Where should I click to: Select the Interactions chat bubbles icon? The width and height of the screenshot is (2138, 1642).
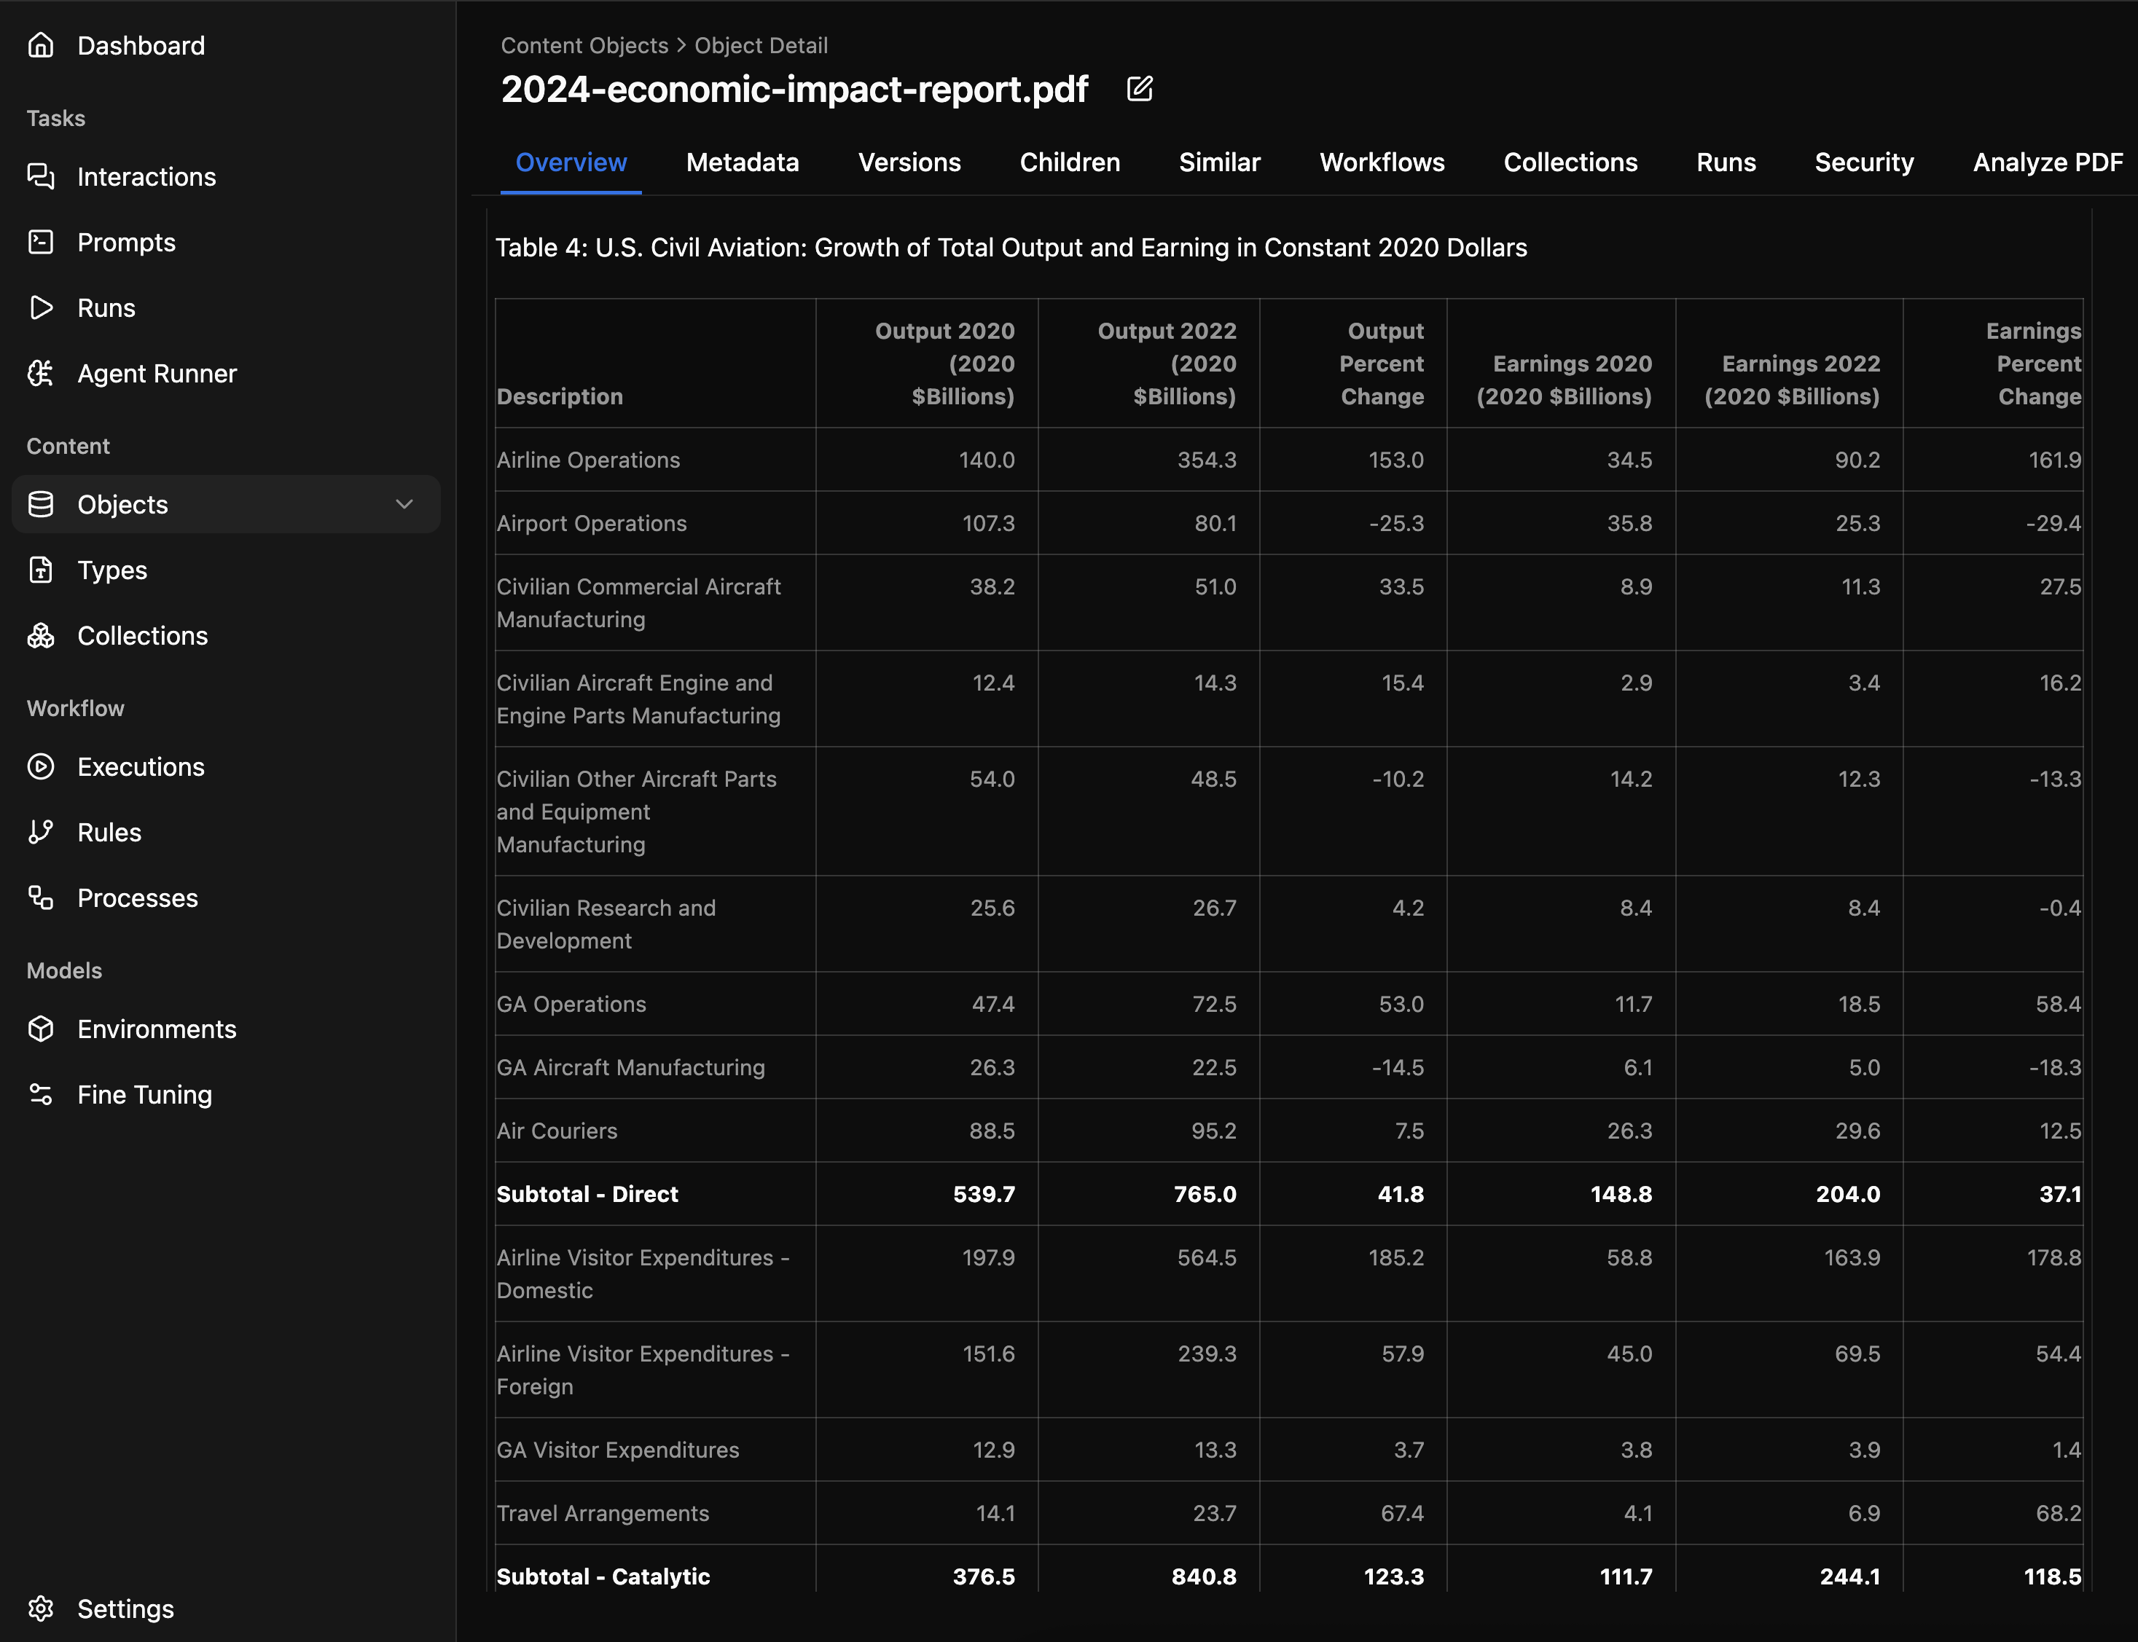pyautogui.click(x=41, y=176)
